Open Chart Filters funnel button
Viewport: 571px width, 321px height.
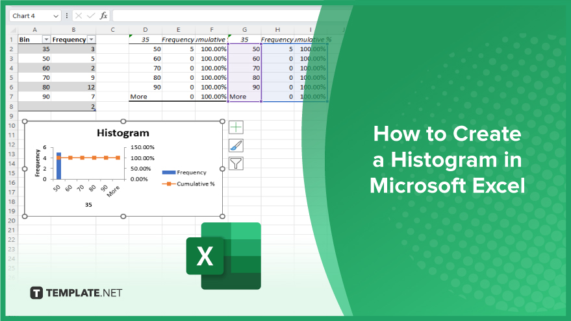(236, 163)
